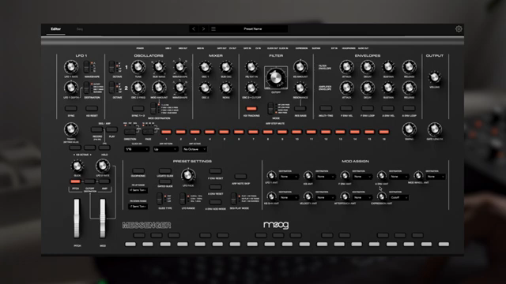Toggle the Res Bass button
The width and height of the screenshot is (506, 284).
[x=300, y=109]
